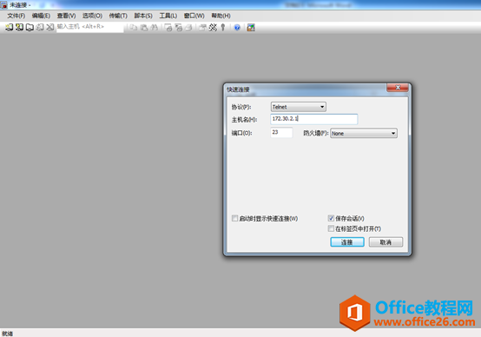
Task: Click the 连接 button
Action: (x=347, y=242)
